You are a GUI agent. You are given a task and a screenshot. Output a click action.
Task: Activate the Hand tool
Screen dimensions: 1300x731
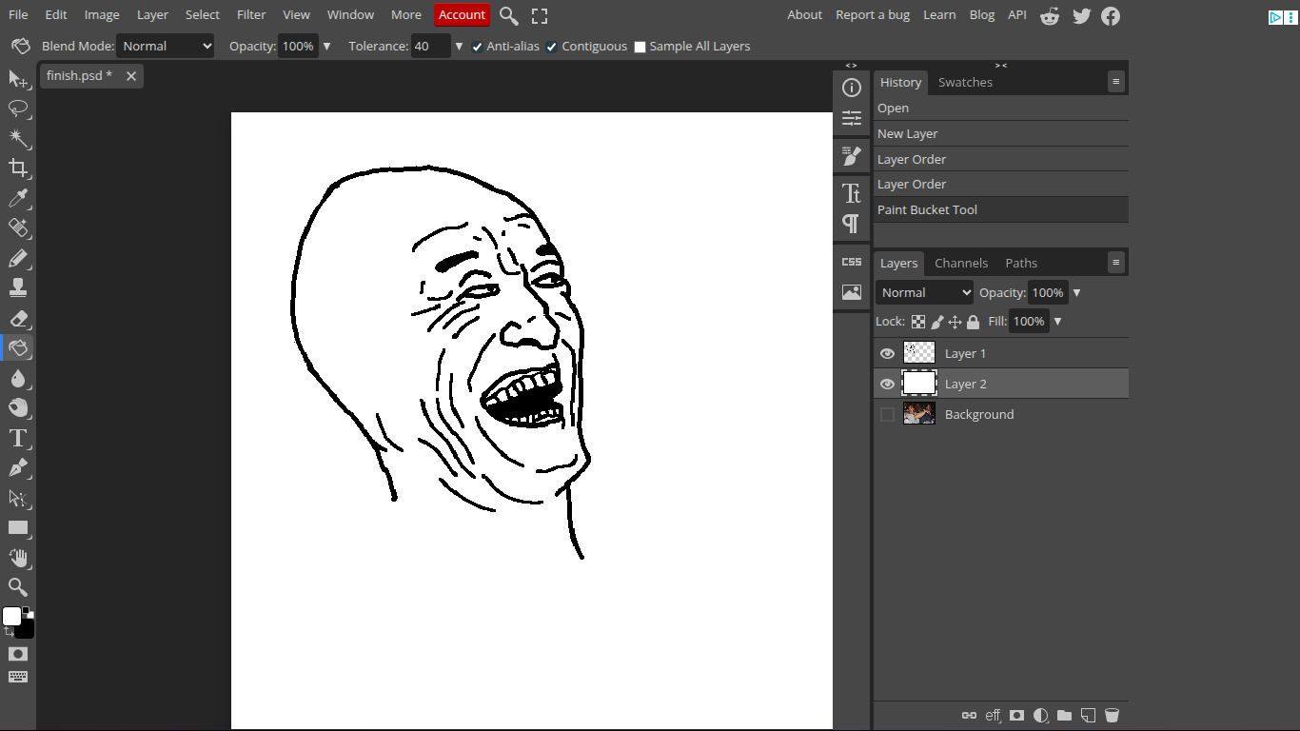(18, 558)
